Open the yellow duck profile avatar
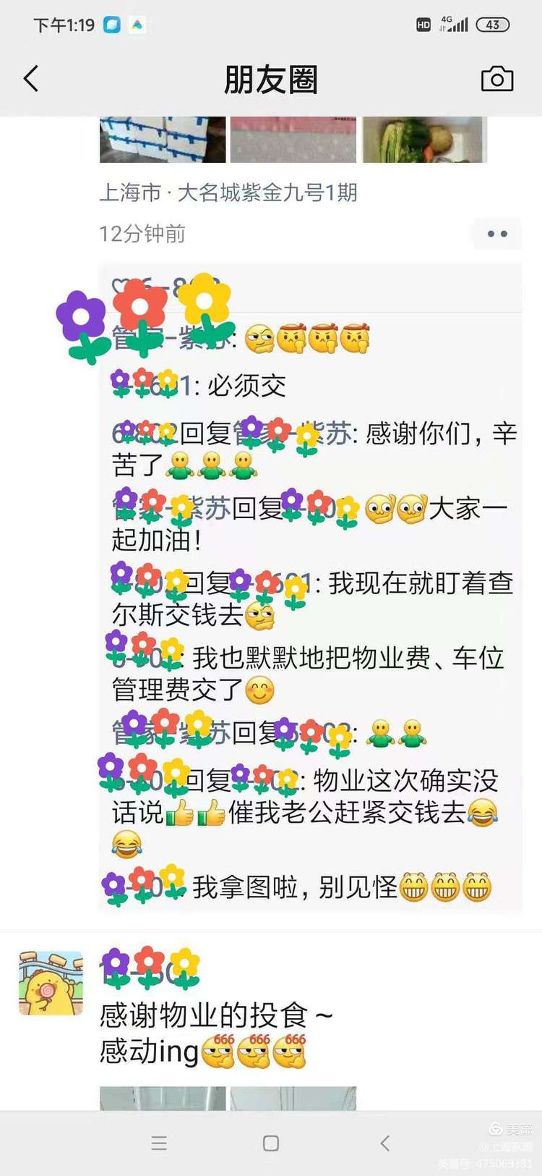This screenshot has width=542, height=1176. coord(51,983)
